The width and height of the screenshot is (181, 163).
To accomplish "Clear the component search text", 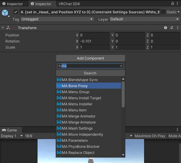I will [x=121, y=66].
